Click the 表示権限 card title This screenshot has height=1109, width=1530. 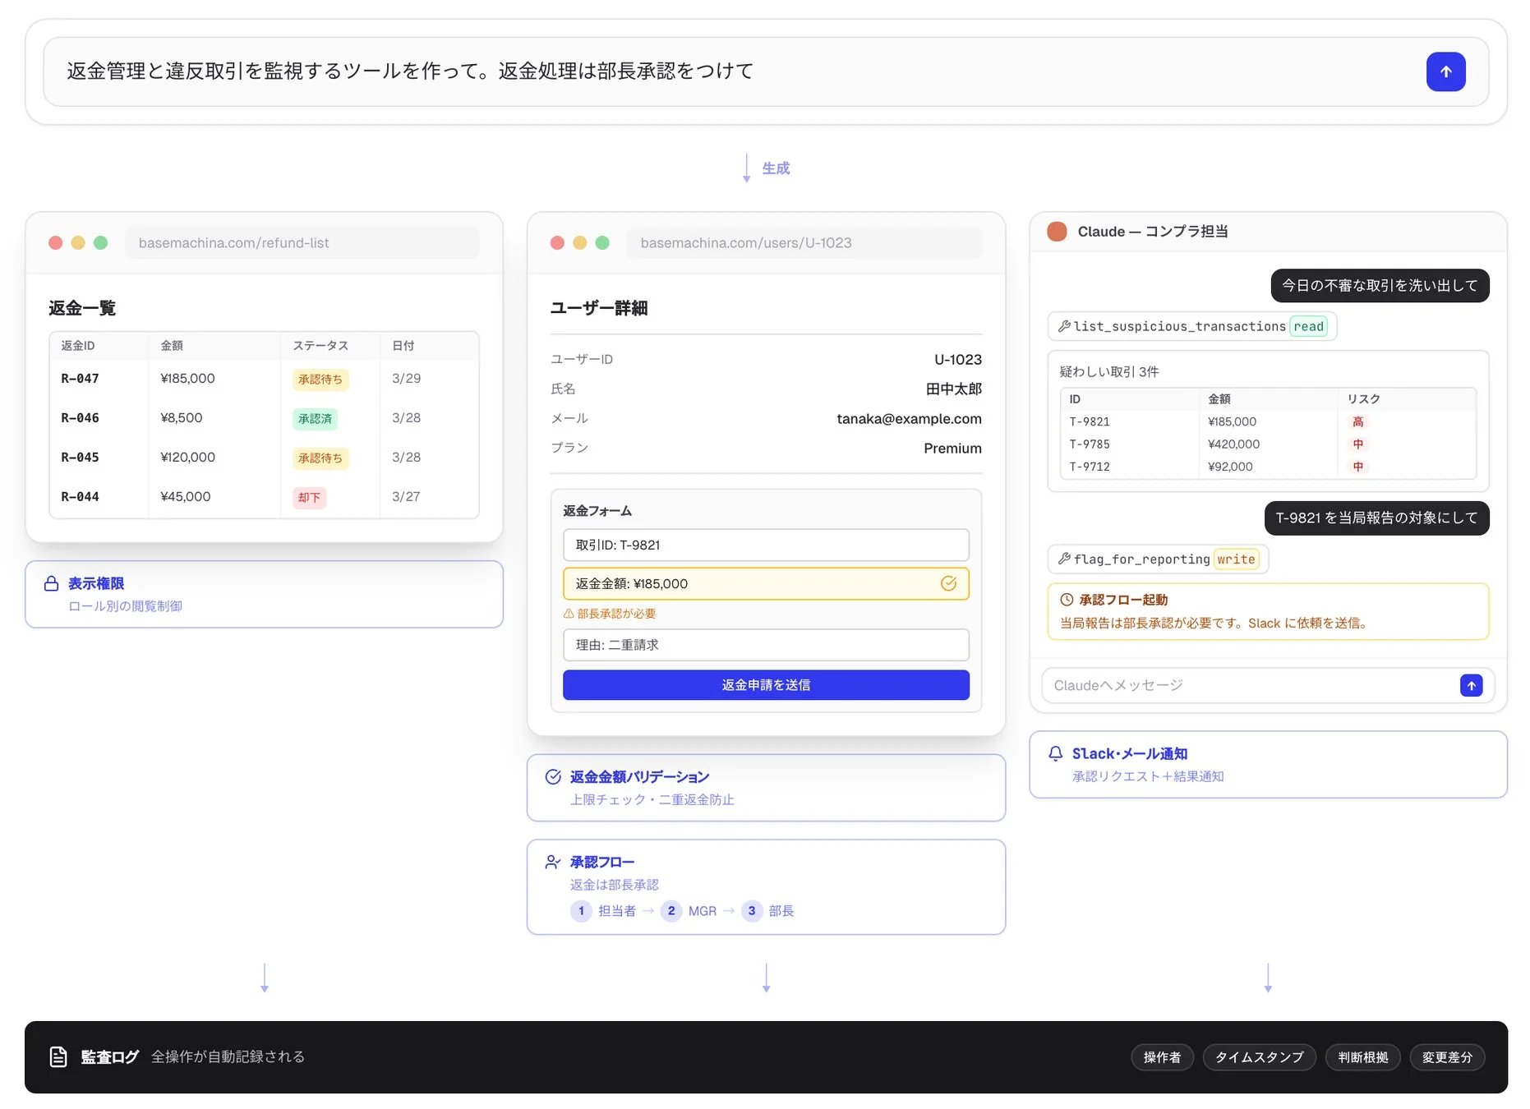tap(96, 583)
